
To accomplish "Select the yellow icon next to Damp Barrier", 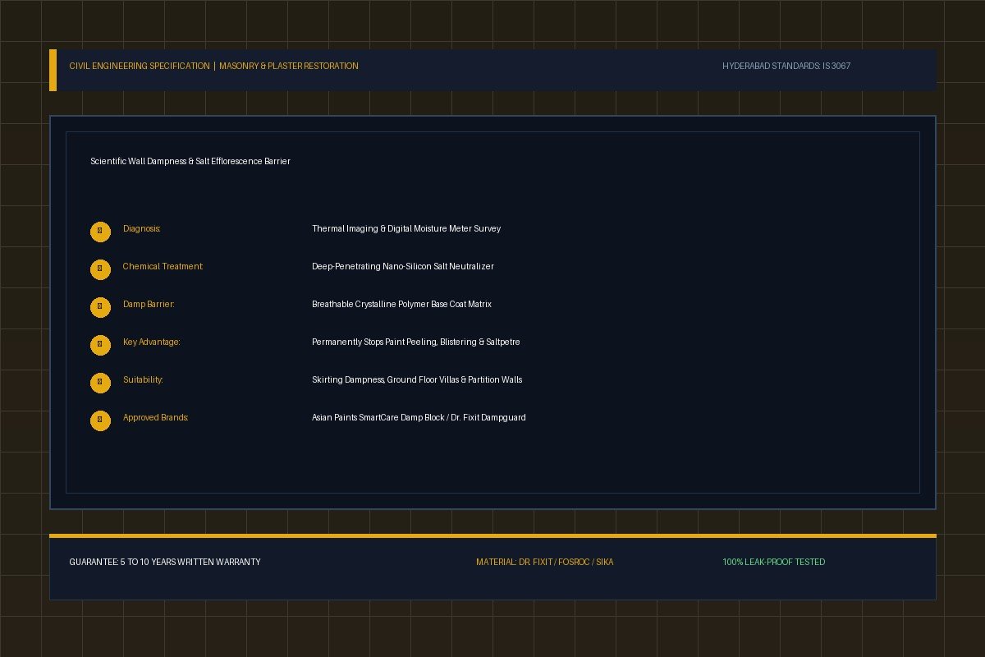I will click(100, 307).
